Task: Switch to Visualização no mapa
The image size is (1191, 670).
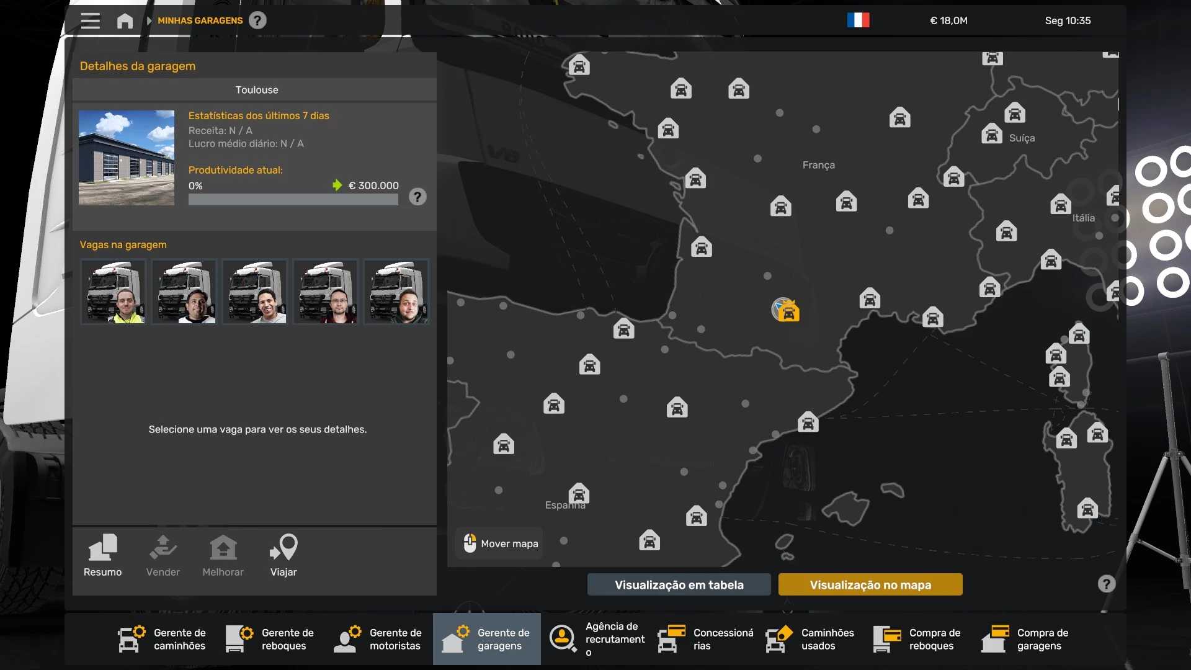Action: [x=870, y=584]
